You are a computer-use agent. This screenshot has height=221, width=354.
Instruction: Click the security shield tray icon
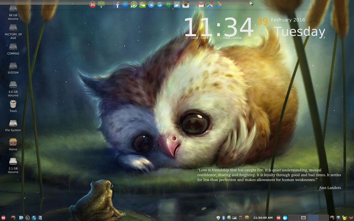click(x=218, y=218)
